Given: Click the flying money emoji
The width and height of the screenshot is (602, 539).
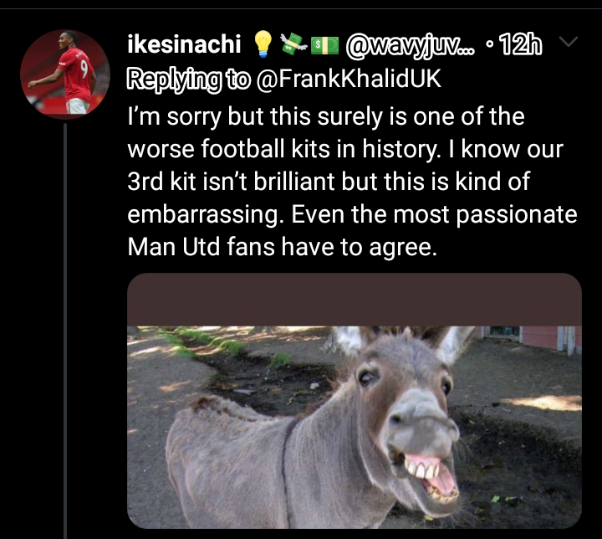Looking at the screenshot, I should click(x=293, y=44).
